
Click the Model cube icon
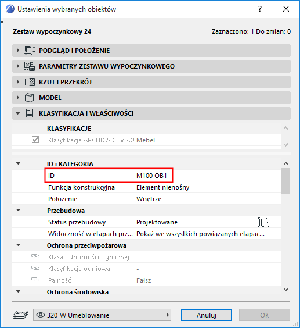(x=29, y=98)
